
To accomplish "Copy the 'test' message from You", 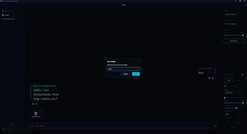I will (209, 78).
